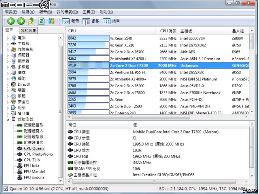Select the 作業系統 Windows flag icon

(13, 49)
